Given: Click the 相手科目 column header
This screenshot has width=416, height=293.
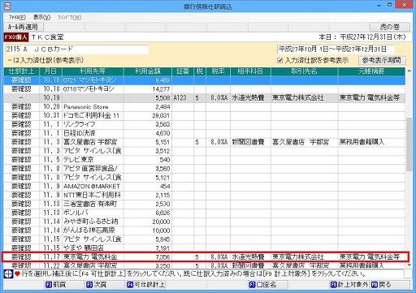Looking at the screenshot, I should pos(250,71).
